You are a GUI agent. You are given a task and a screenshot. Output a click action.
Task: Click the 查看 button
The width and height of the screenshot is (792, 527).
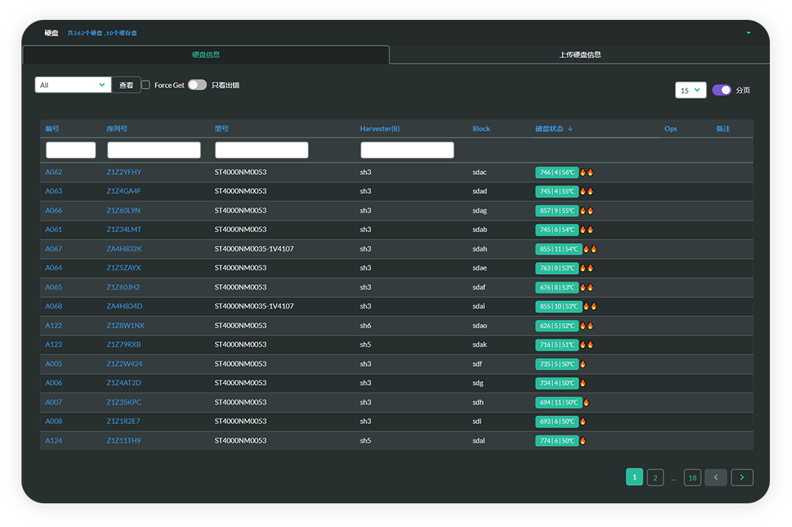point(126,85)
